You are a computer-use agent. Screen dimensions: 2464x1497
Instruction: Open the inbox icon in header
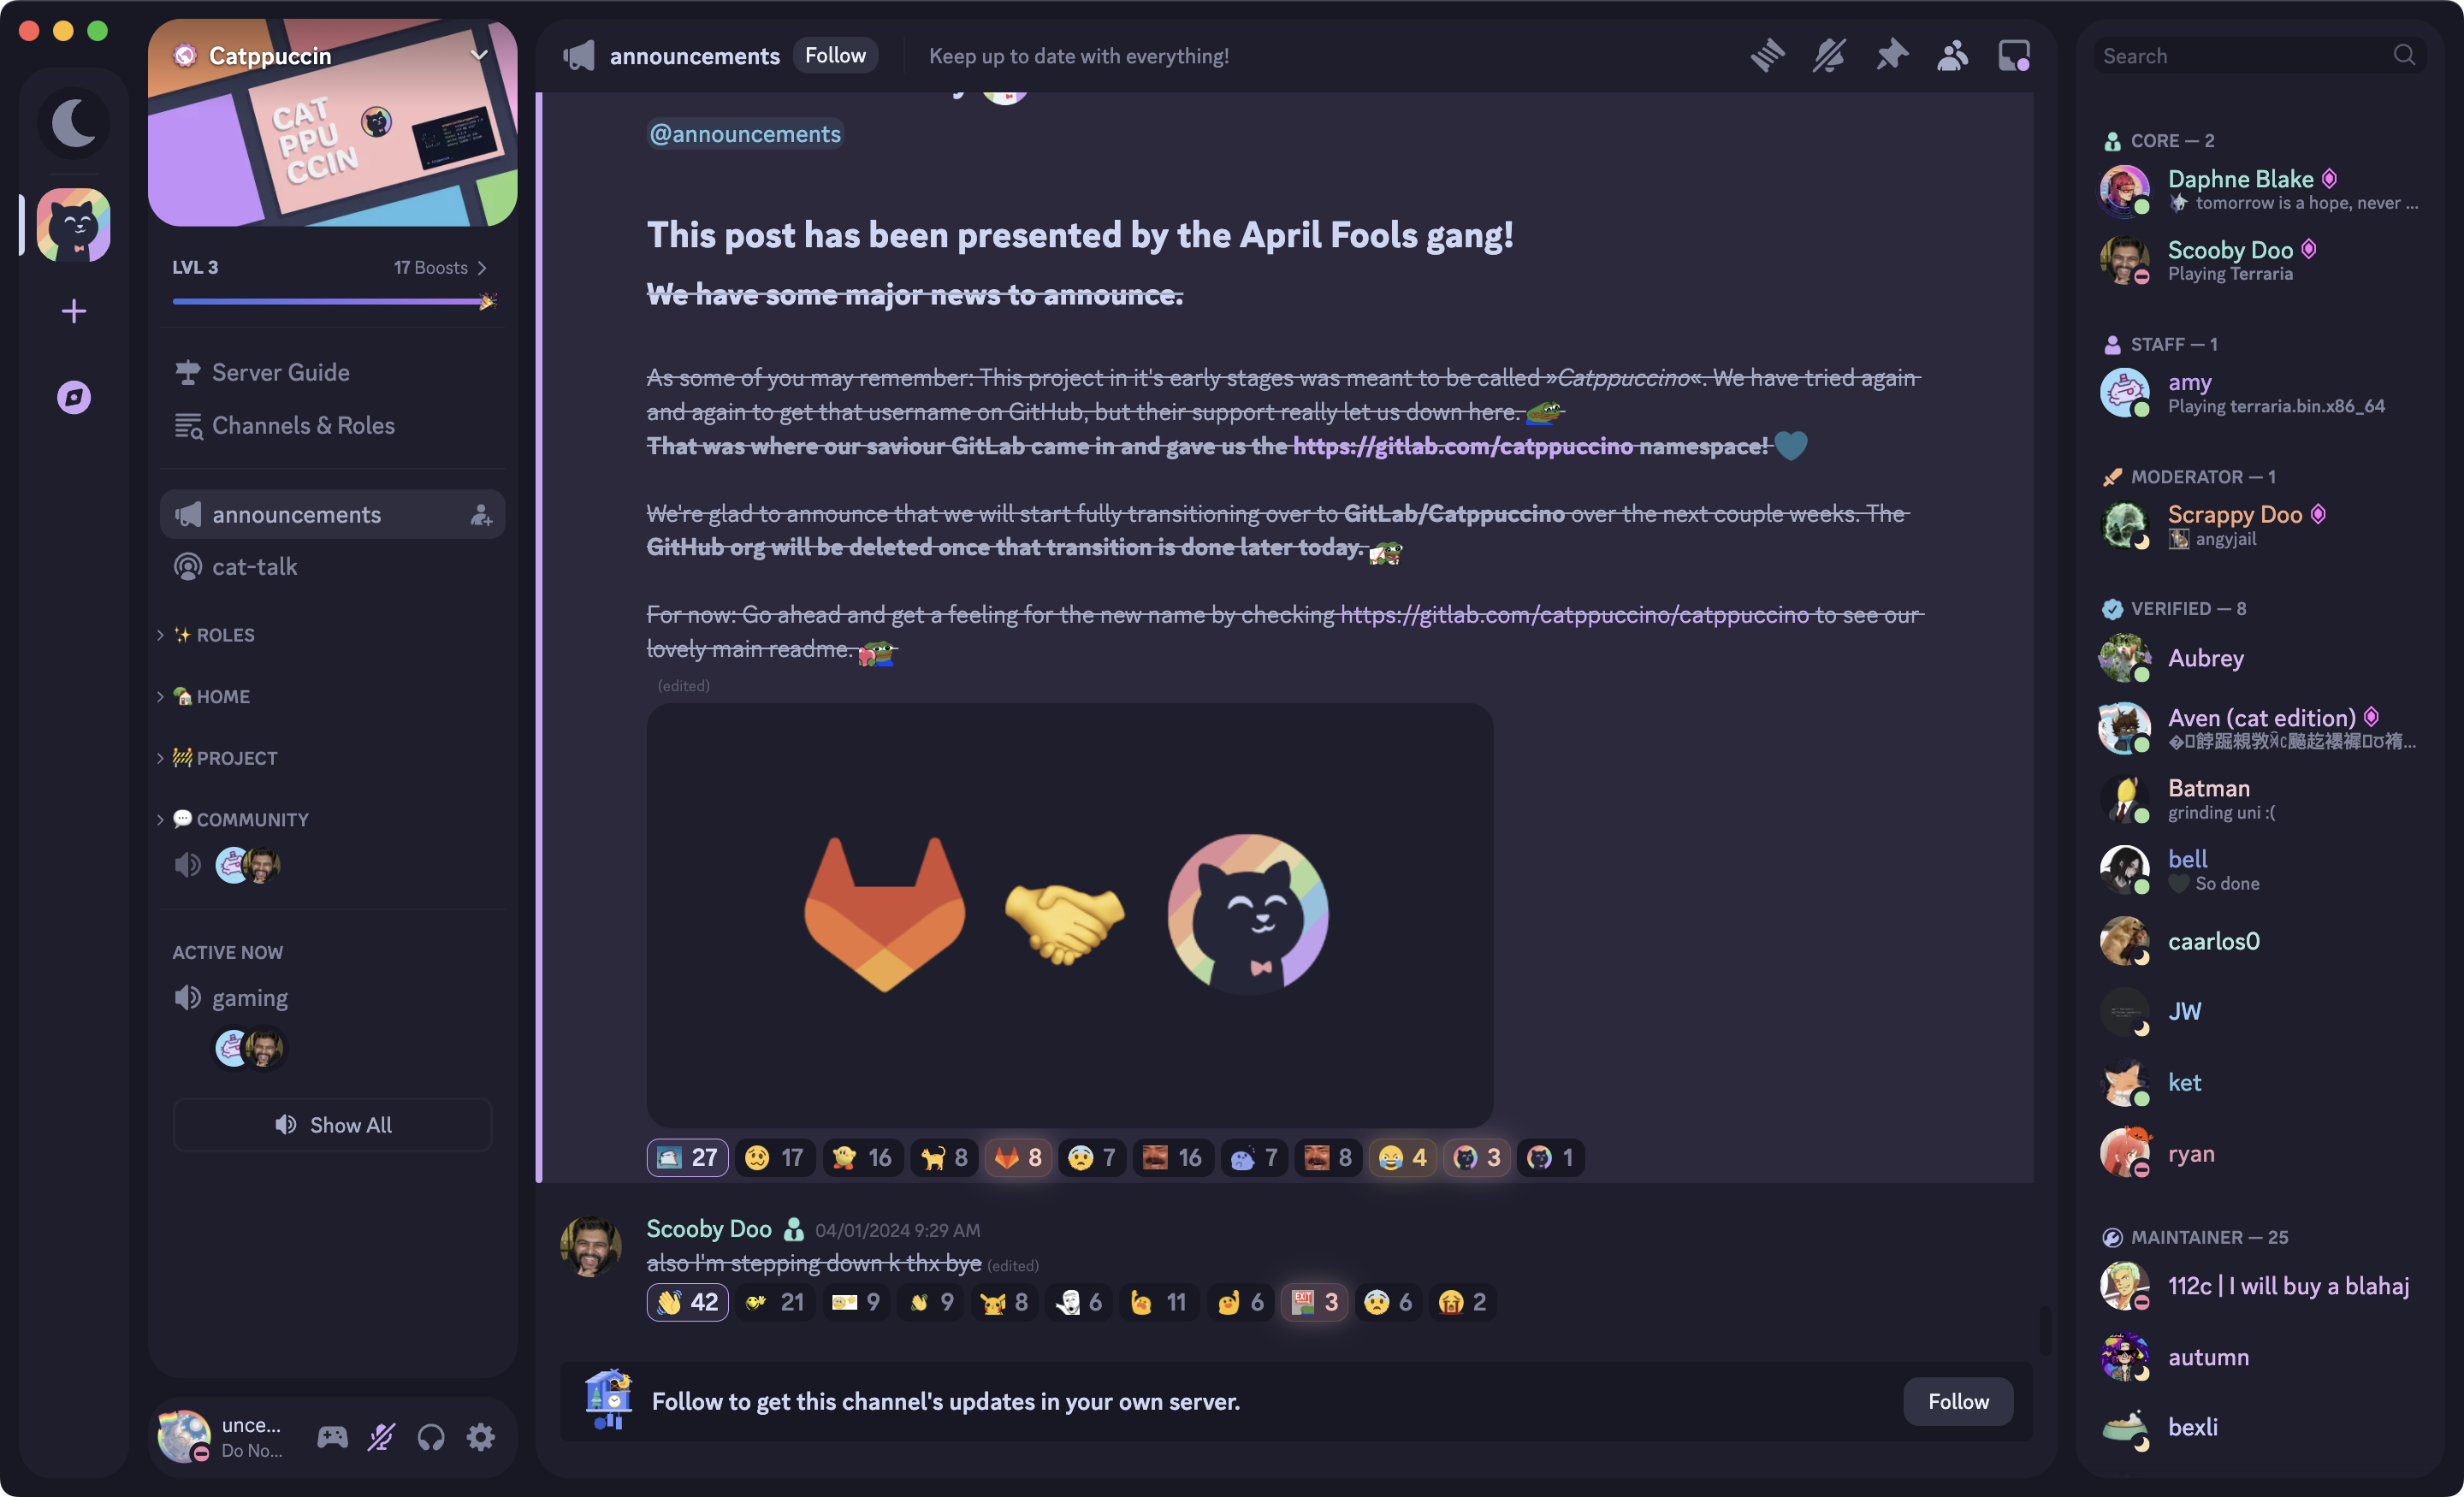coord(2014,56)
